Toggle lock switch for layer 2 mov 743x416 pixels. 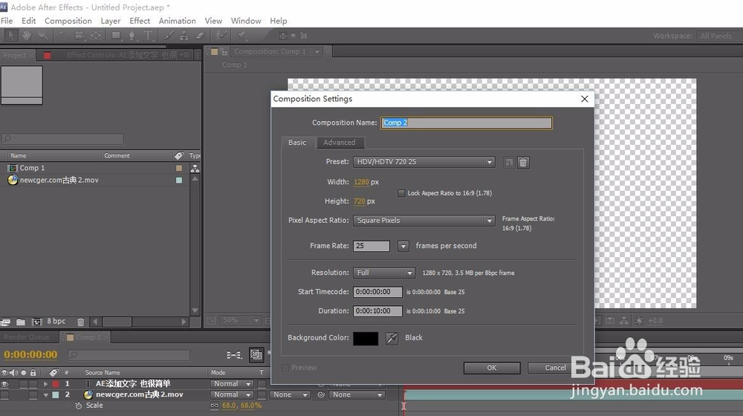[x=33, y=394]
